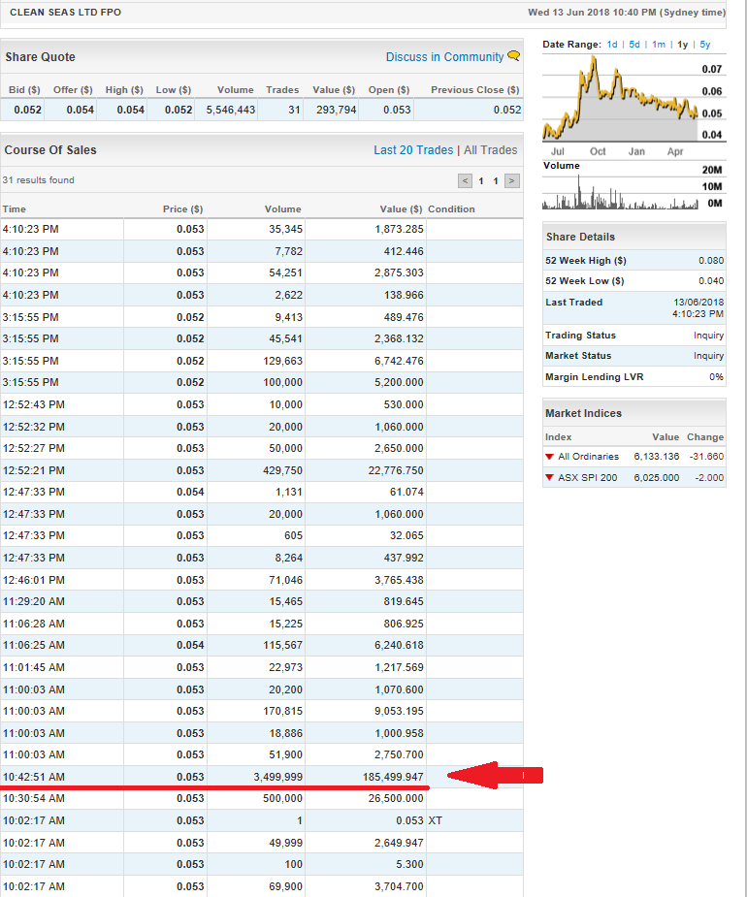Screen dimensions: 747x897
Task: Click the Time column header
Action: coord(15,209)
